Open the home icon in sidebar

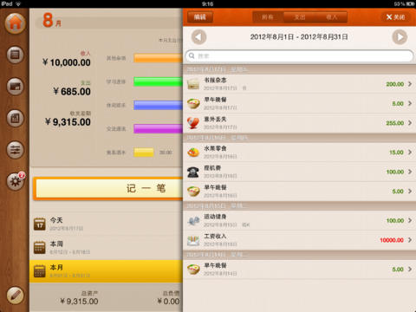(15, 23)
